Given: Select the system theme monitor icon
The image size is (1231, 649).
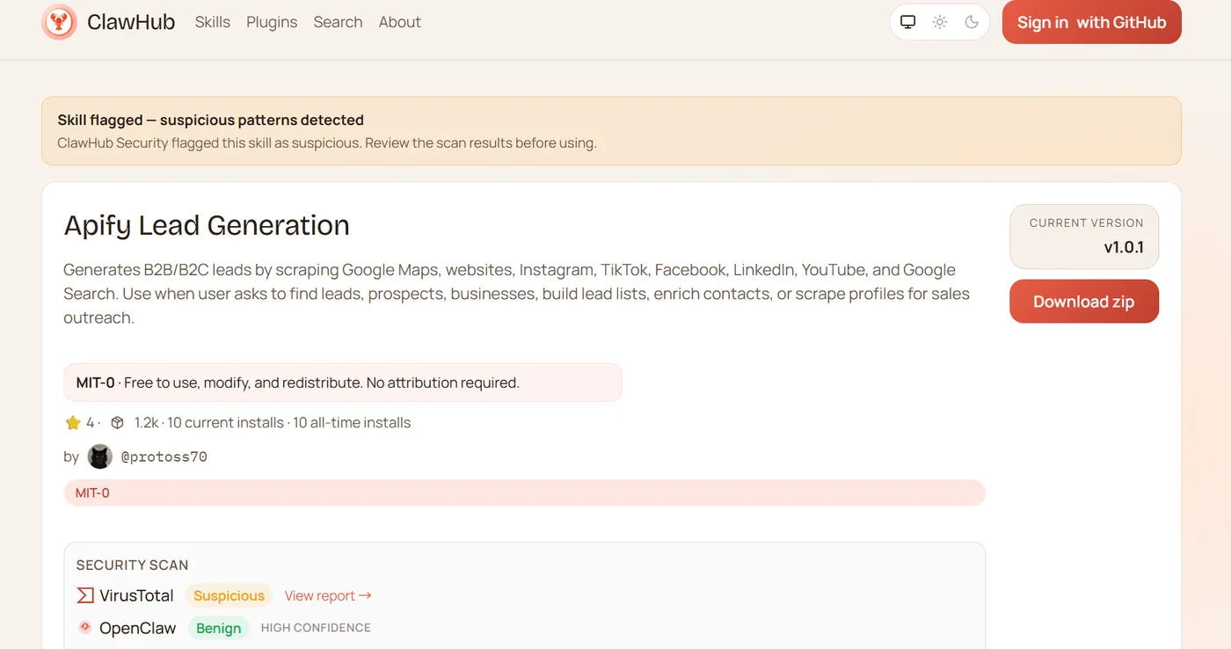Looking at the screenshot, I should coord(908,22).
